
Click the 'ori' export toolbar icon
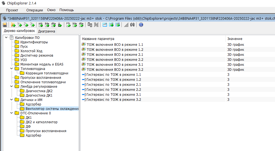pyautogui.click(x=41, y=25)
